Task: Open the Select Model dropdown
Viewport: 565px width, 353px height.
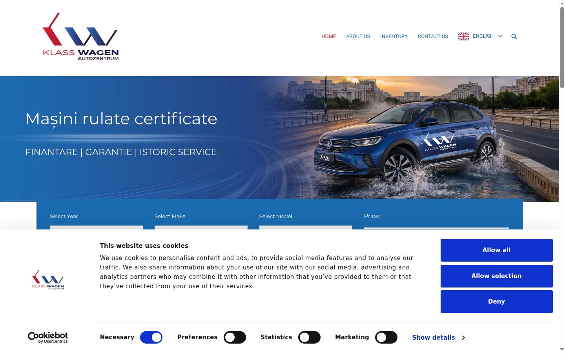Action: click(x=306, y=227)
